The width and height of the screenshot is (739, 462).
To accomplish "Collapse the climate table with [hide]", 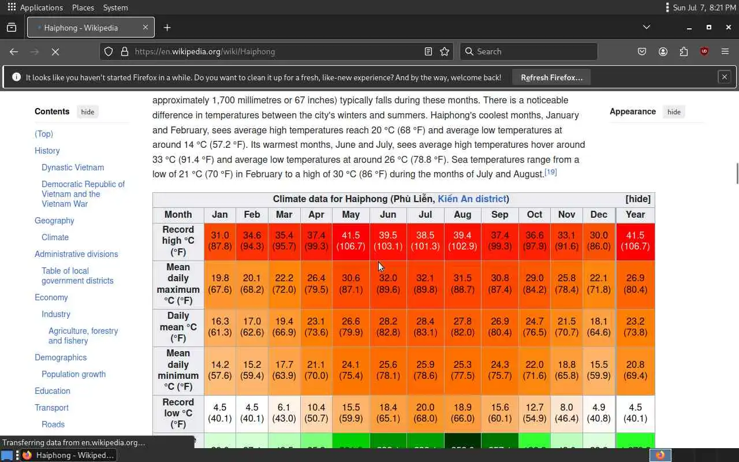I will (638, 199).
